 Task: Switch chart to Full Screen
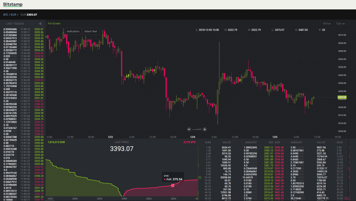click(54, 24)
